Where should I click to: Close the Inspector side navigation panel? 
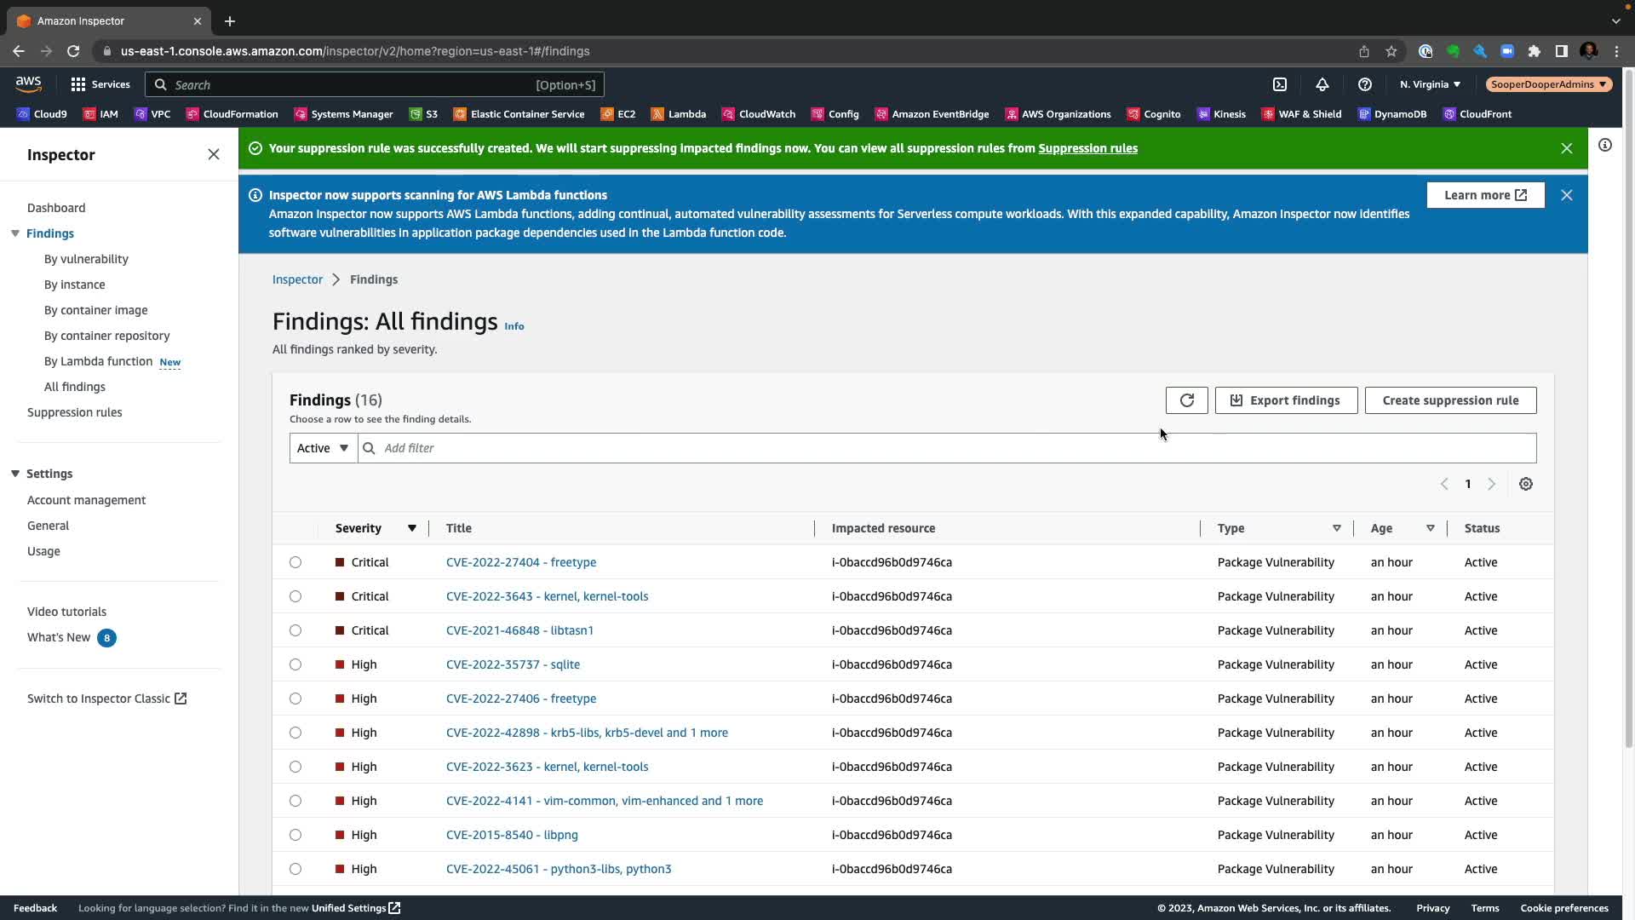(214, 154)
